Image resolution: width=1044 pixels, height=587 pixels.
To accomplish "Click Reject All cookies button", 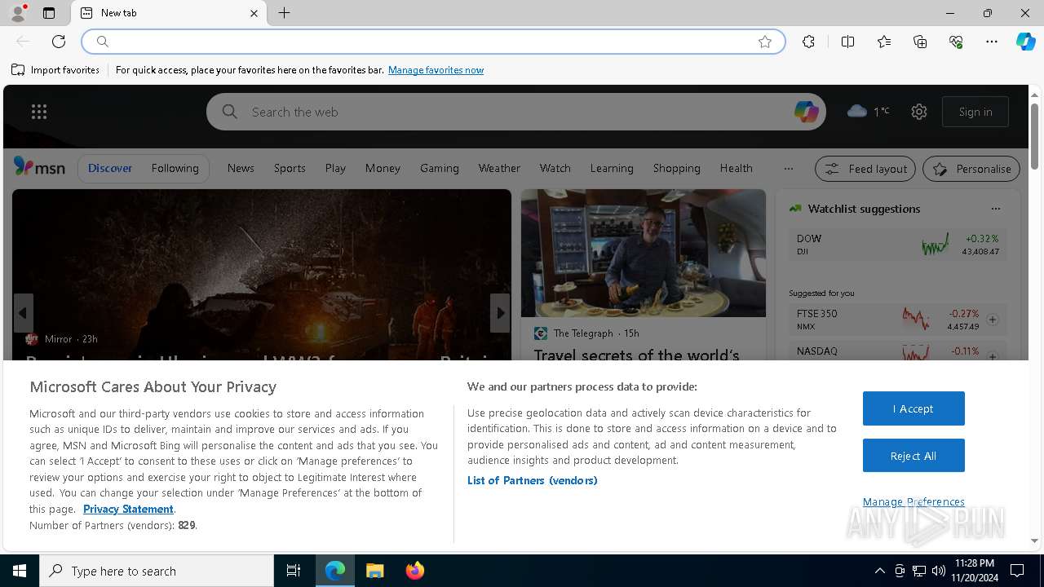I will [913, 456].
